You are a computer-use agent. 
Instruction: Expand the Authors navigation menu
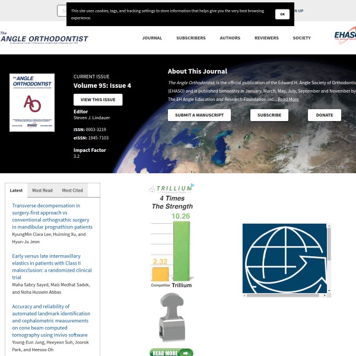click(230, 38)
